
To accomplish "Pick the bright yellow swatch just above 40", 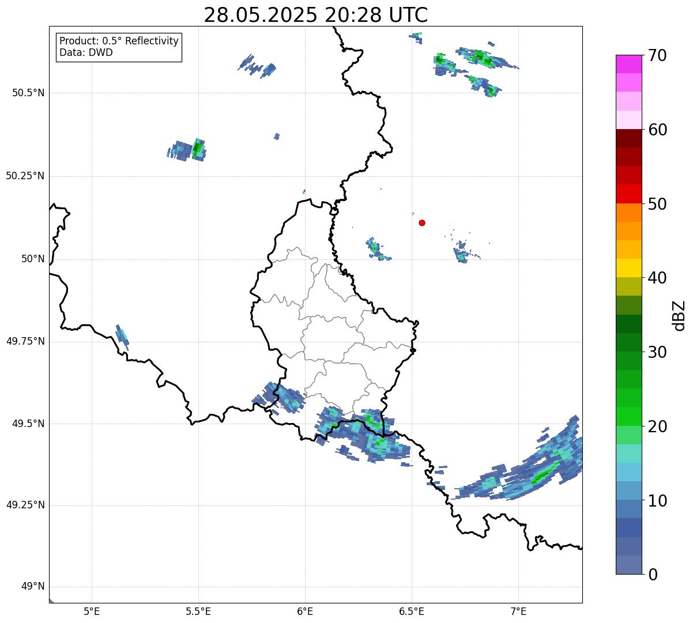I will click(628, 268).
